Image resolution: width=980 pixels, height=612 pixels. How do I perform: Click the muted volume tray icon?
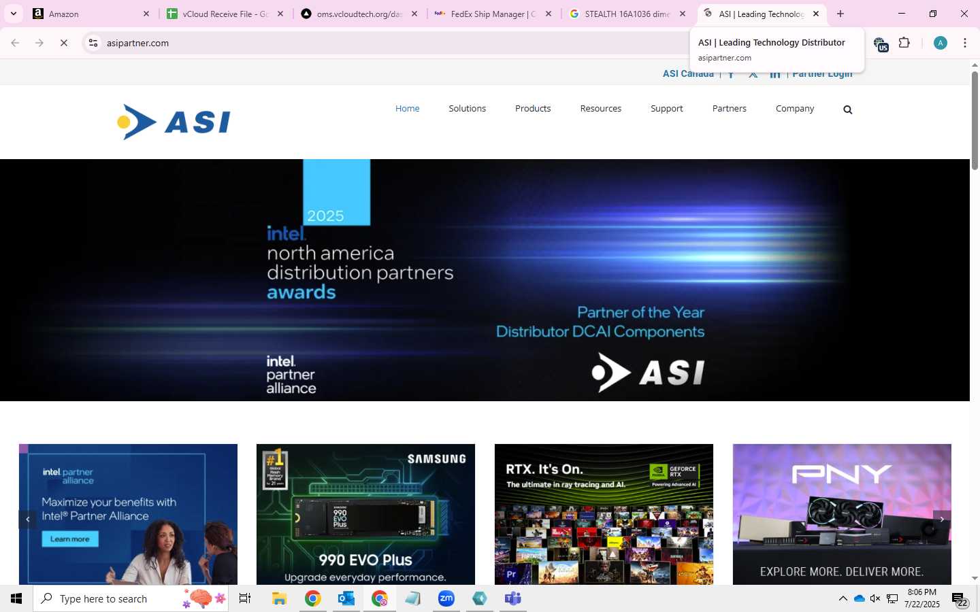[875, 598]
